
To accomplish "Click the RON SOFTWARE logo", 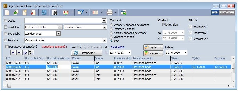I will click(x=223, y=13).
